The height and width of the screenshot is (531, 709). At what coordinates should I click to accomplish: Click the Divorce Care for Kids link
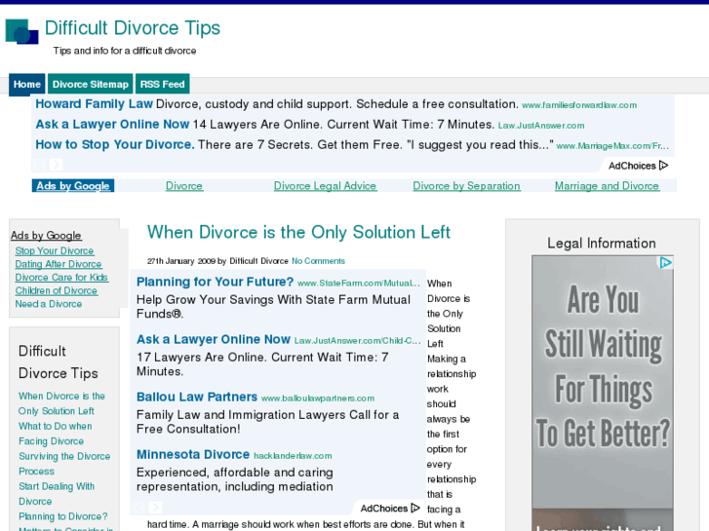[x=61, y=277]
